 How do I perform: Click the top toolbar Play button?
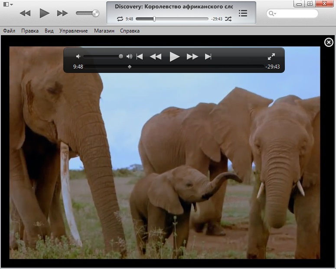point(44,13)
